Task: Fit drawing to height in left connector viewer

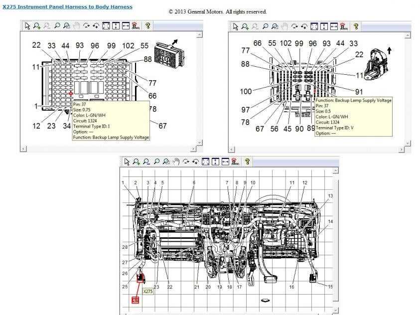Action: pos(116,26)
